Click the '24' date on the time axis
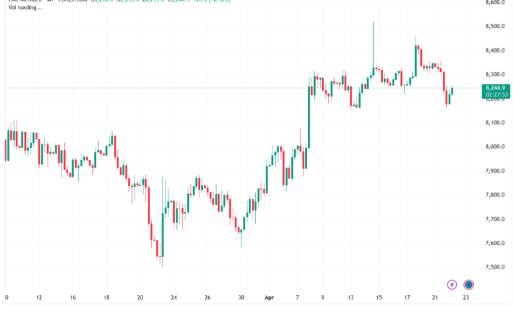The width and height of the screenshot is (517, 311). 174,298
